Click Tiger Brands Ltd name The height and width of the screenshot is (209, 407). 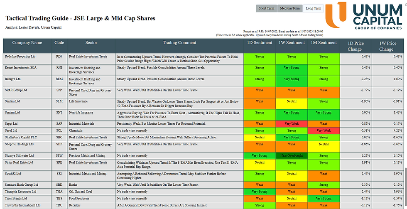(x=16, y=198)
